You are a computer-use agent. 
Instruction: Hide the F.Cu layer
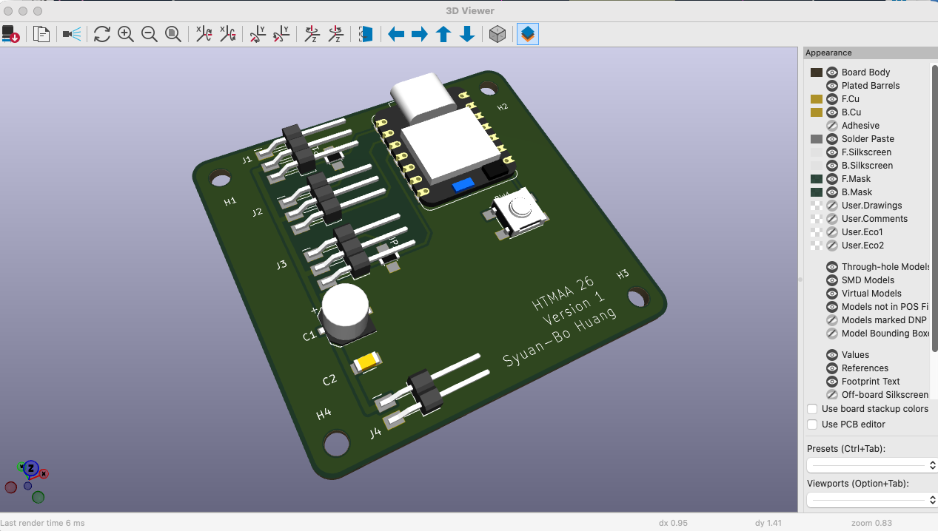pyautogui.click(x=832, y=99)
